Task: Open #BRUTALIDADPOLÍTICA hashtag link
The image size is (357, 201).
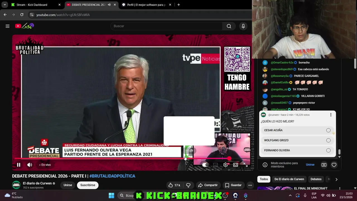Action: [x=112, y=176]
